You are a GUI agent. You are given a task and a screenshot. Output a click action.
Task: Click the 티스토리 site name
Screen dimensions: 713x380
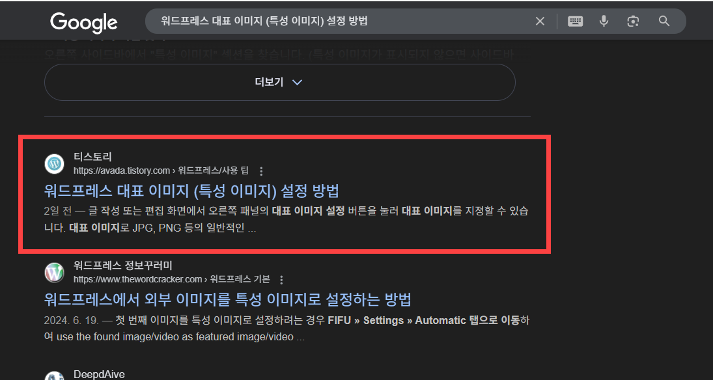92,157
